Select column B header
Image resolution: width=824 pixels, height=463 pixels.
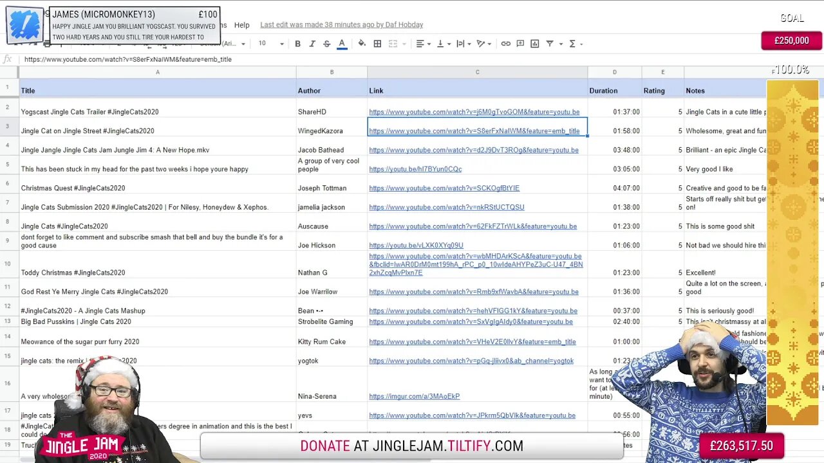click(x=332, y=72)
